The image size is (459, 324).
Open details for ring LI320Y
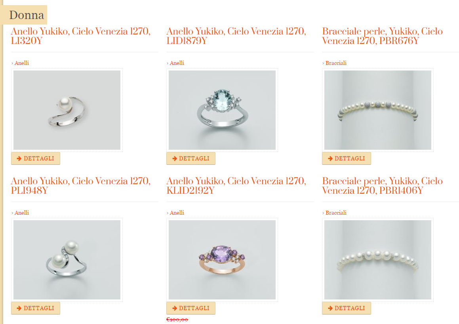[x=36, y=158]
